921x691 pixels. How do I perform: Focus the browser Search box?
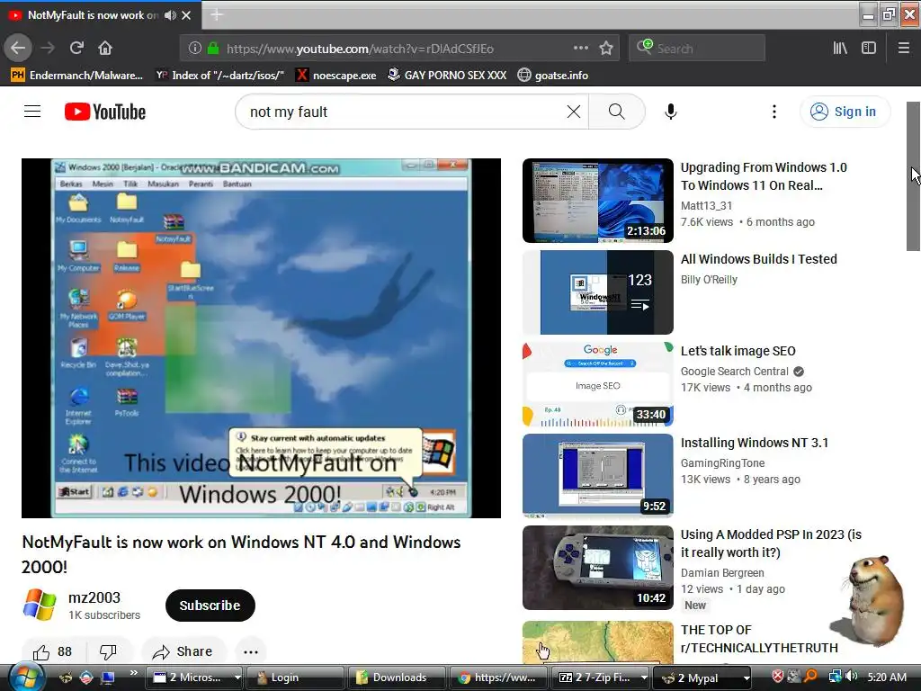(x=697, y=49)
